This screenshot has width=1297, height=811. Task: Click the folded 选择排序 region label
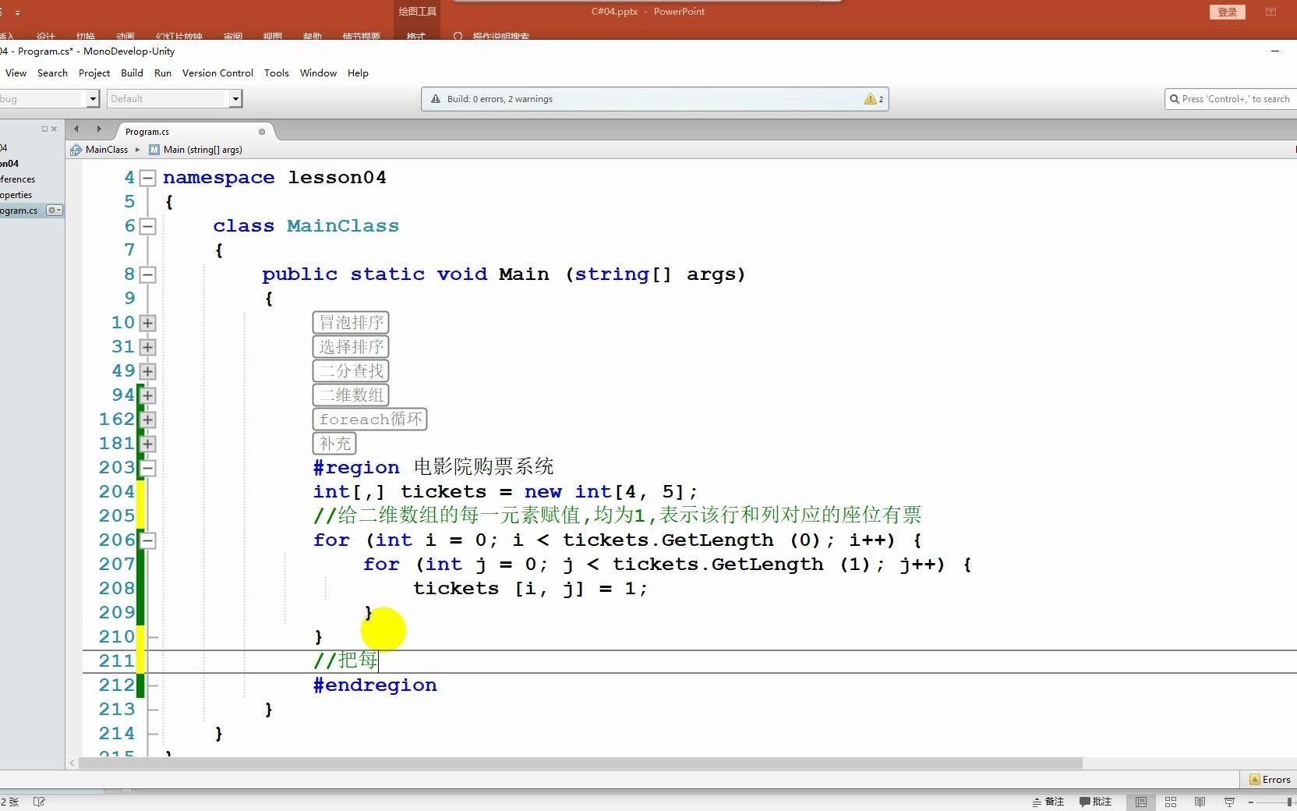pos(351,347)
